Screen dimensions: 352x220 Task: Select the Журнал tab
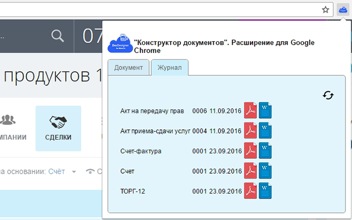(x=169, y=68)
